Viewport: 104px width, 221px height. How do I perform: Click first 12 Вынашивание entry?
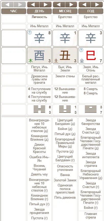point(65,91)
